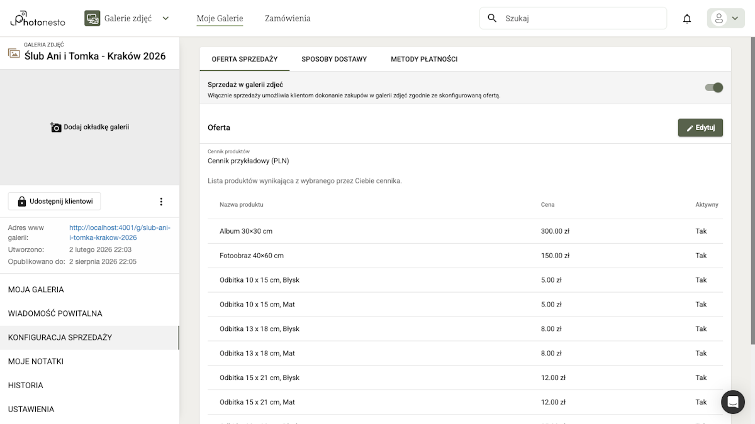Click the notification bell icon
This screenshot has height=424, width=755.
click(x=687, y=19)
